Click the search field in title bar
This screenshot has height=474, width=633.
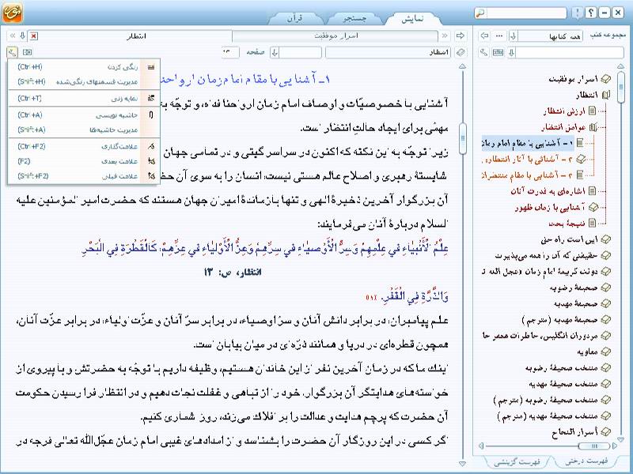(525, 13)
